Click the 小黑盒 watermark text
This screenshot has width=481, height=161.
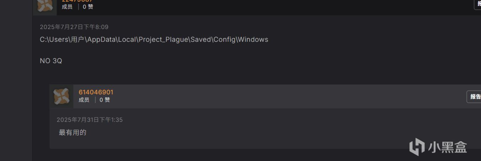[x=447, y=147]
